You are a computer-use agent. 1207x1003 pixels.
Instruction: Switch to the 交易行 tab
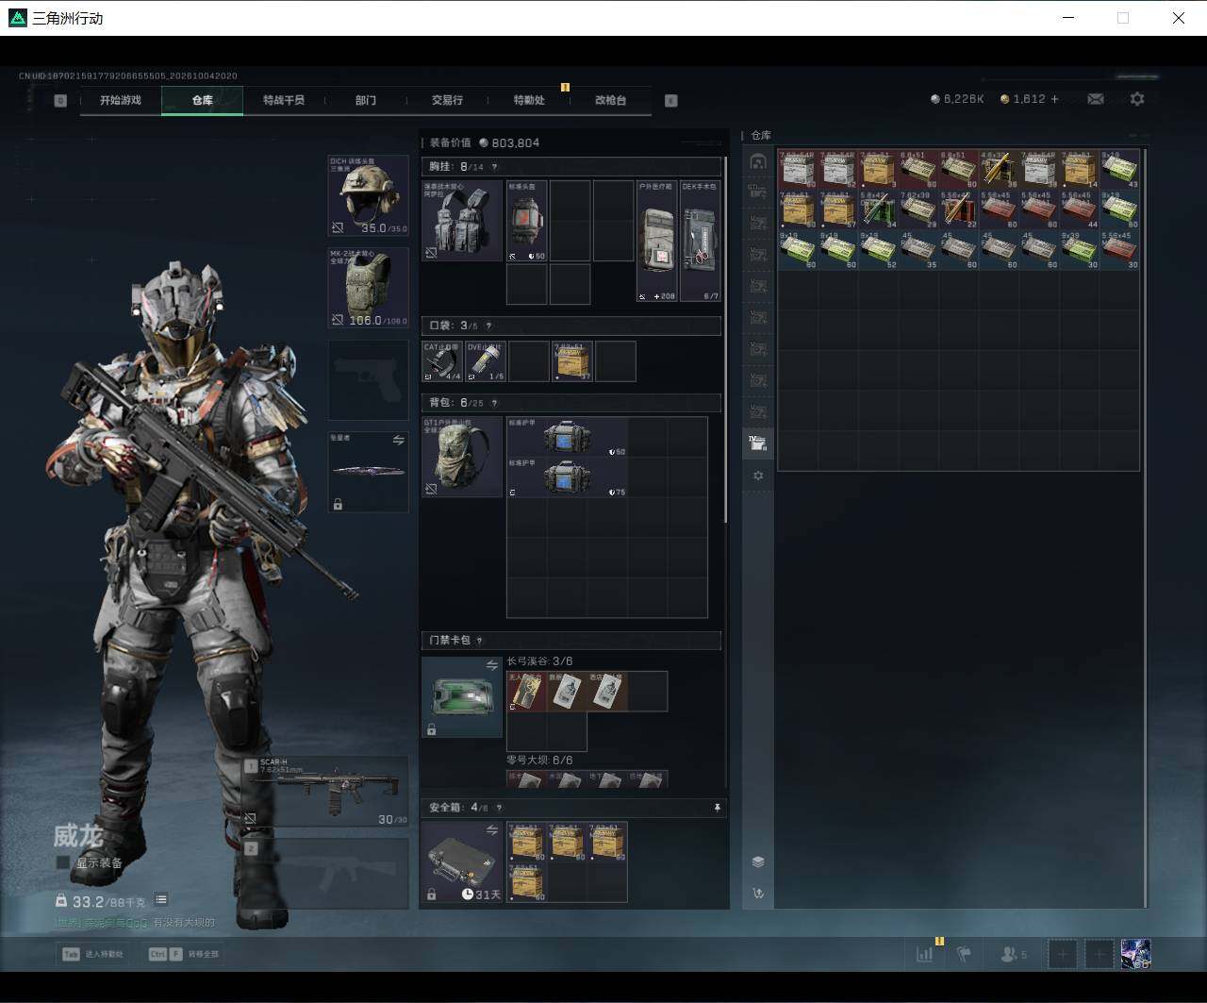(x=447, y=100)
